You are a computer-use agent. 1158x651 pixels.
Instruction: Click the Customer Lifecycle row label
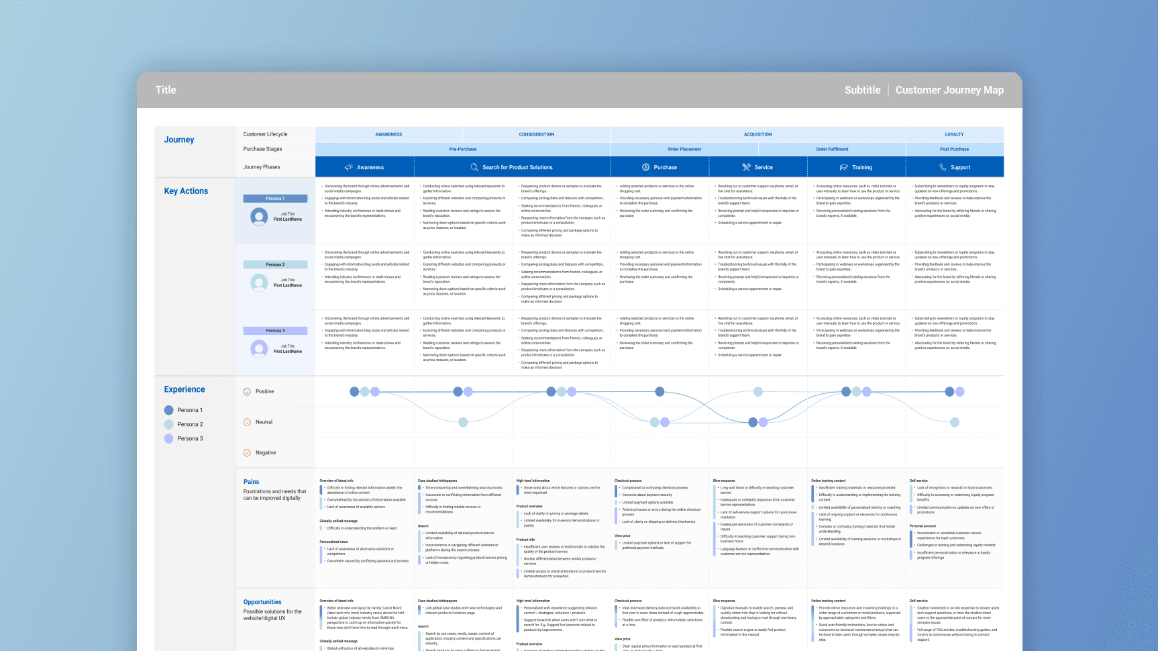click(265, 134)
